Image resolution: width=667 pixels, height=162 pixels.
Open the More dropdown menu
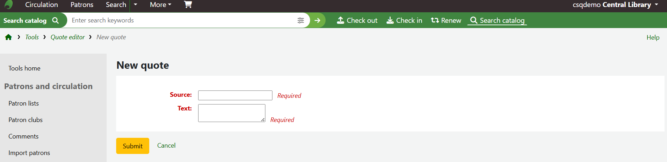161,5
